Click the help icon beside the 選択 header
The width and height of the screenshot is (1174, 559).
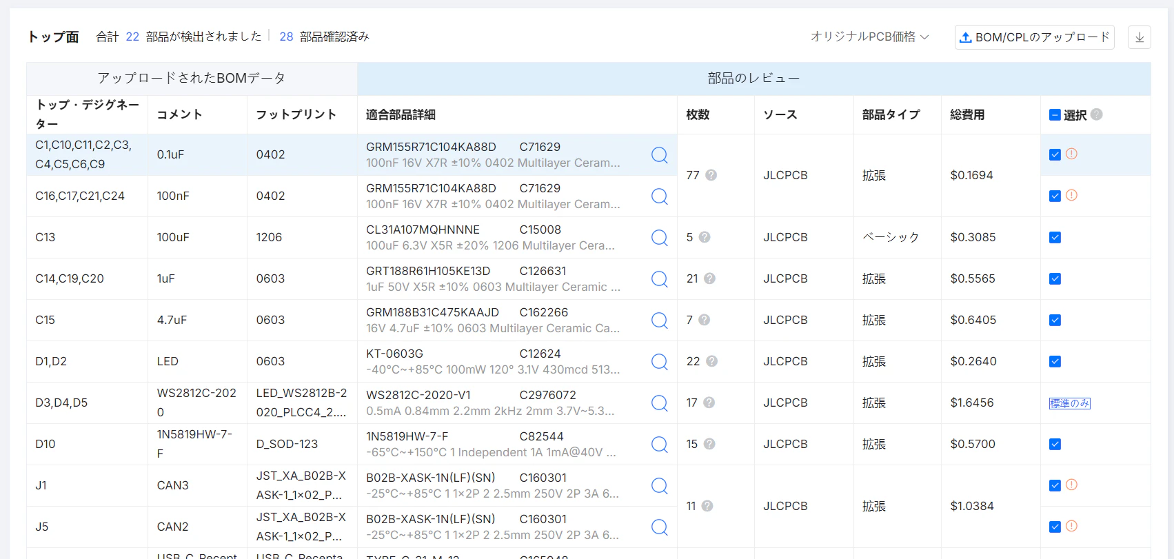click(x=1097, y=114)
